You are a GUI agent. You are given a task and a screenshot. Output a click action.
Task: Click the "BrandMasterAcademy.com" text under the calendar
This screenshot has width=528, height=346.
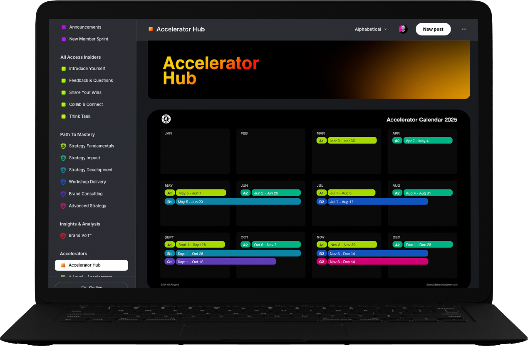click(x=442, y=284)
